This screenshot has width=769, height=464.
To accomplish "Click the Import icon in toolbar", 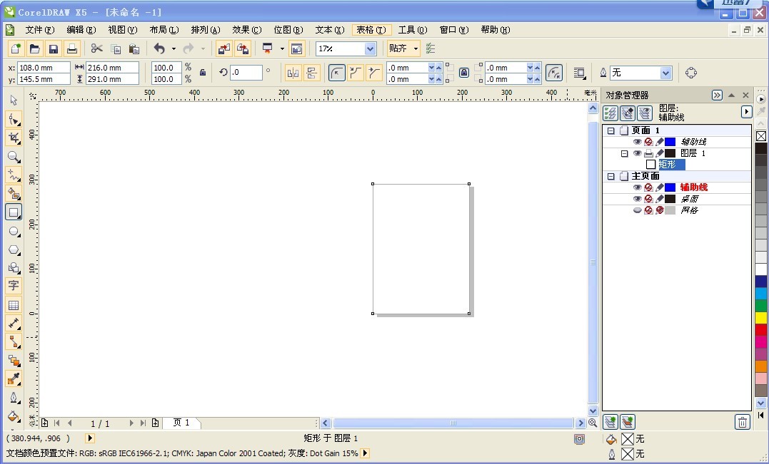I will pos(224,48).
